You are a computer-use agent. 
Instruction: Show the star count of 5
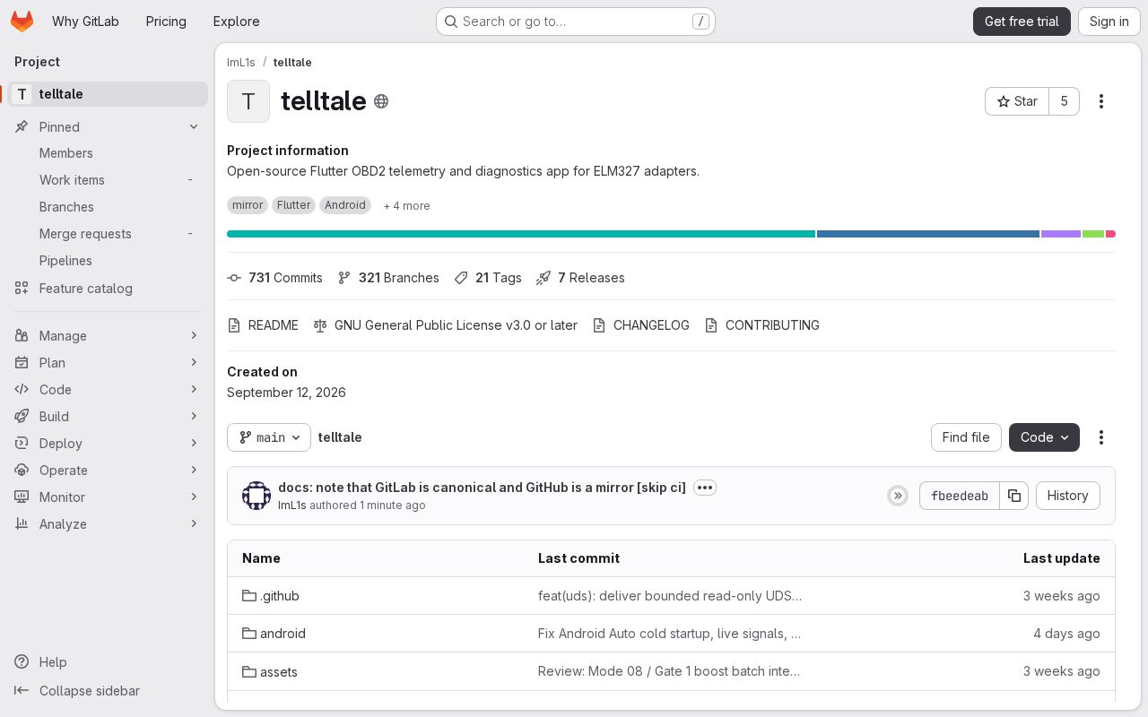point(1065,101)
